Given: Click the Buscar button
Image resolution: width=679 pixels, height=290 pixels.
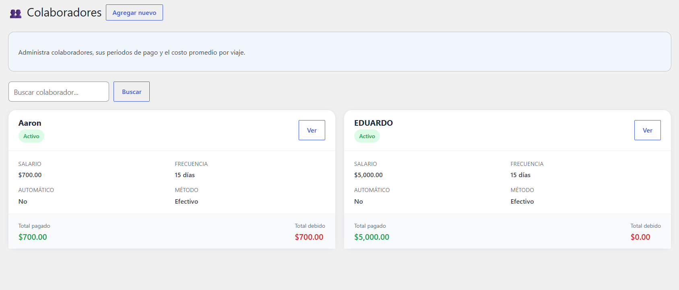Looking at the screenshot, I should pyautogui.click(x=132, y=92).
